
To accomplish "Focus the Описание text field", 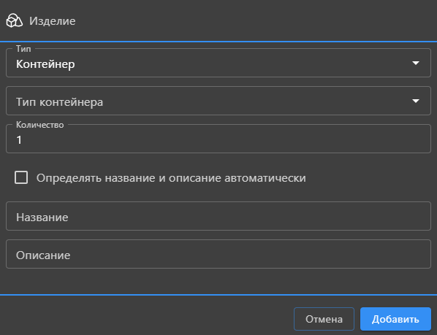I will pos(218,254).
